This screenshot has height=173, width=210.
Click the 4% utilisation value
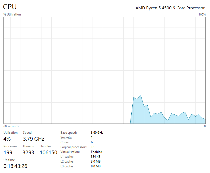(x=7, y=139)
